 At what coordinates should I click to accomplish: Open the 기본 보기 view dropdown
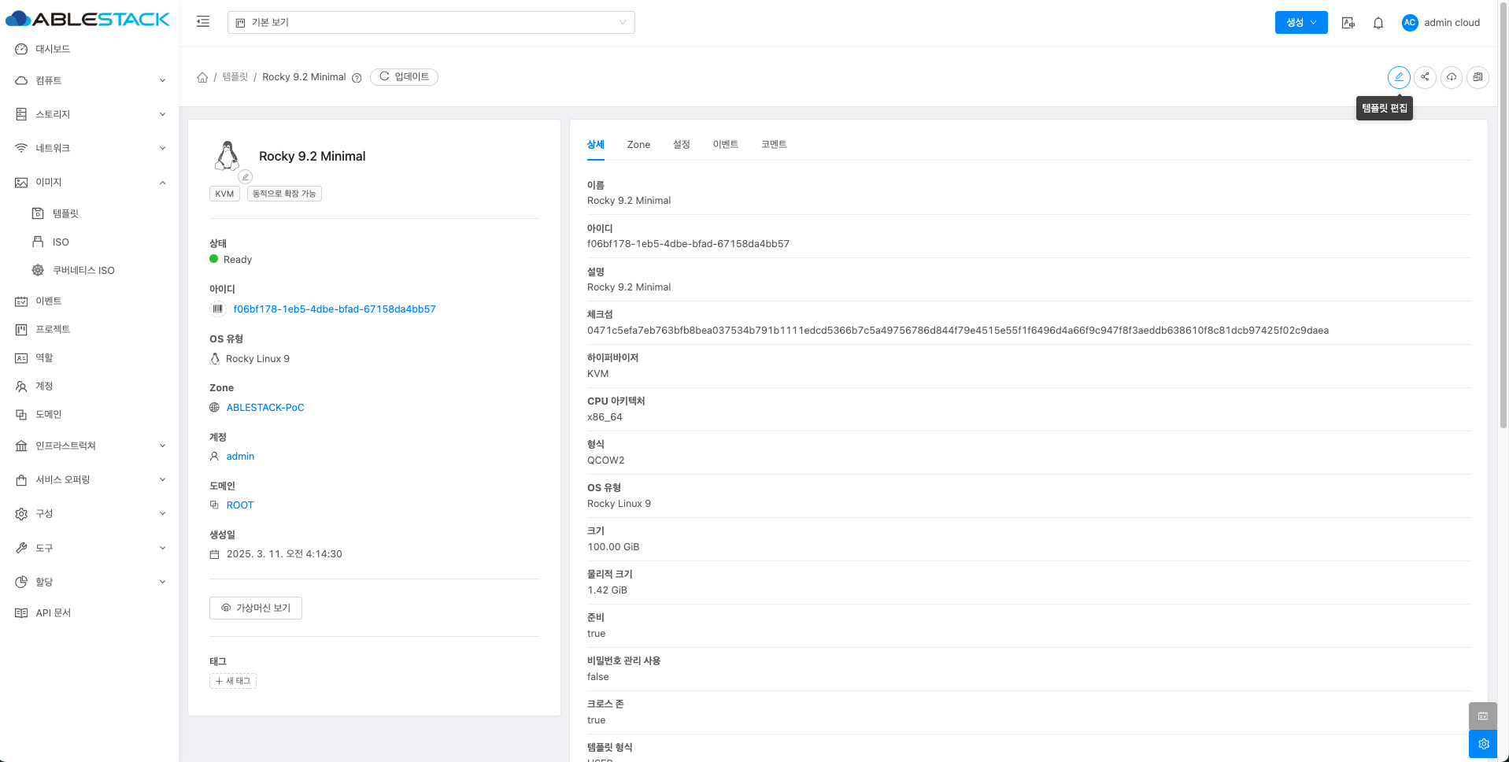(431, 22)
